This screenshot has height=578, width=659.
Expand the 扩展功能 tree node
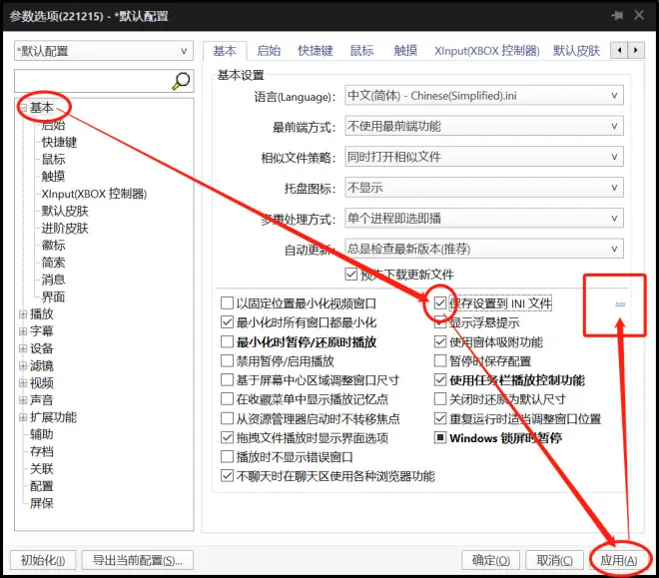click(x=23, y=417)
